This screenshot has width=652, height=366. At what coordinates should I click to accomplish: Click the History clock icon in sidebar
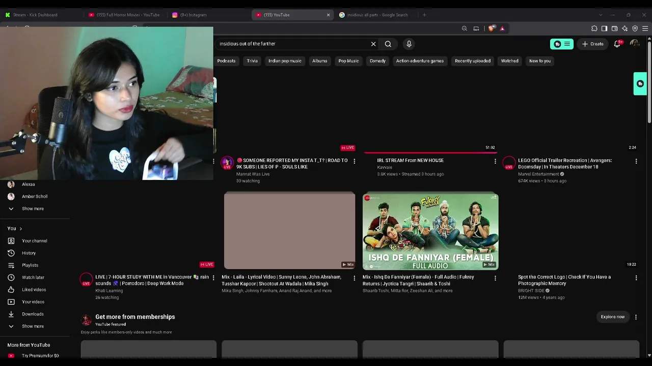click(x=11, y=253)
